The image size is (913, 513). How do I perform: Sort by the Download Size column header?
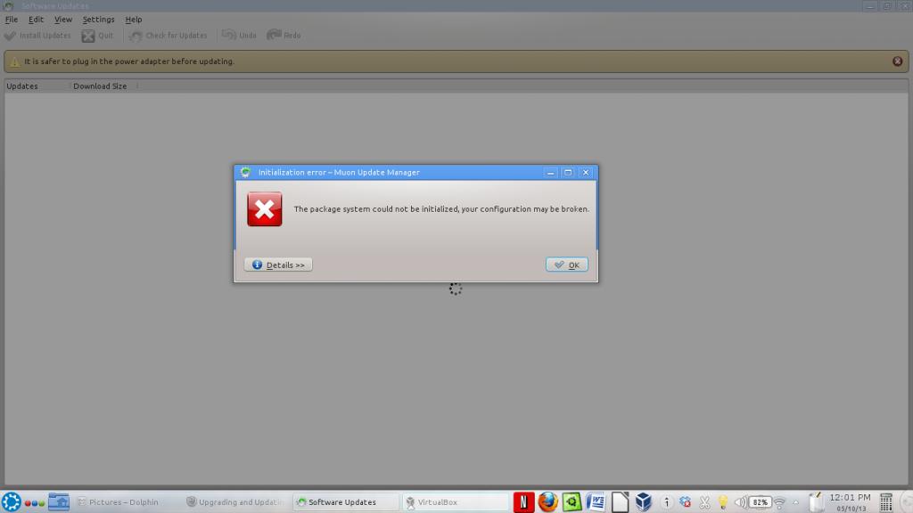tap(100, 86)
